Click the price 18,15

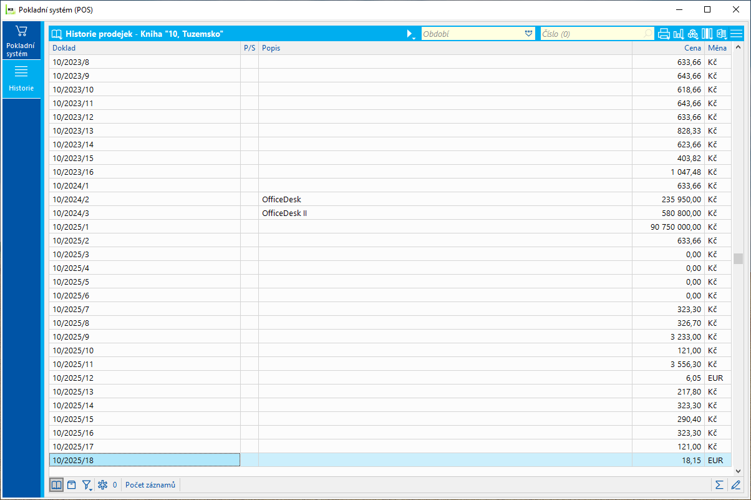(691, 460)
